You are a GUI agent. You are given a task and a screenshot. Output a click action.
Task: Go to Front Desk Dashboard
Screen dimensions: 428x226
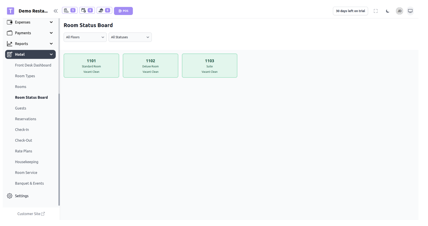tap(33, 65)
